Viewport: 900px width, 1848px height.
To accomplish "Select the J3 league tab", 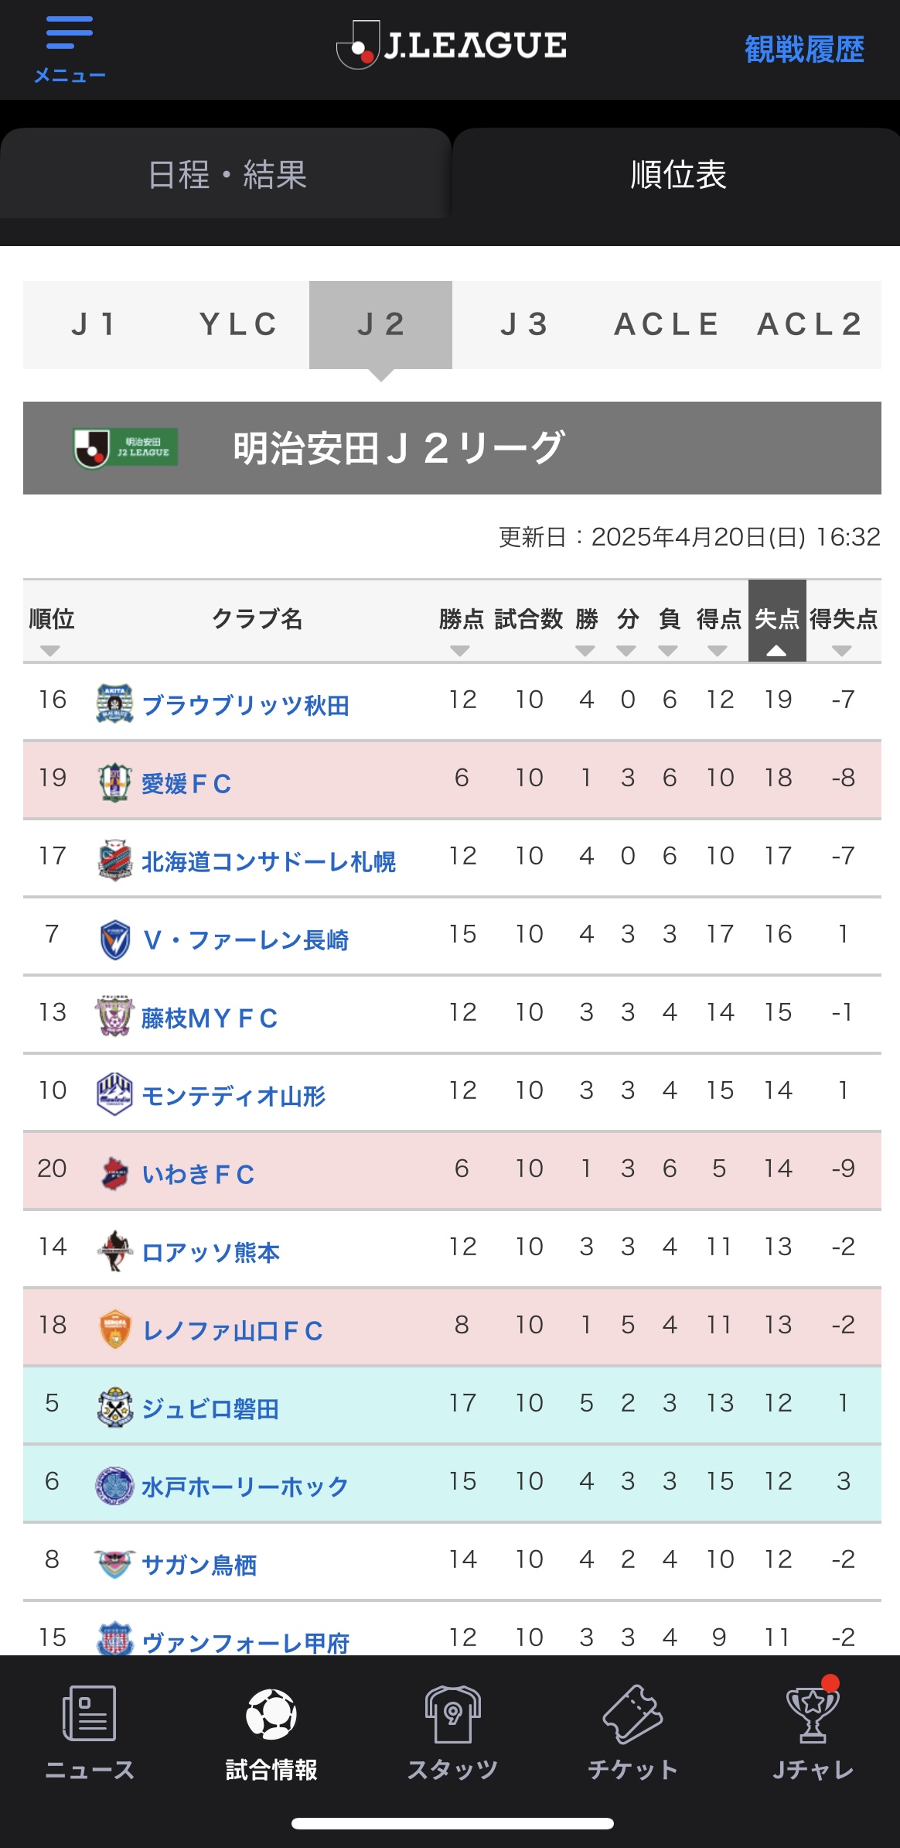I will tap(524, 324).
